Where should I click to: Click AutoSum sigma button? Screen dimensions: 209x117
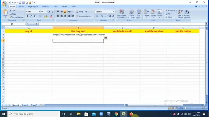coord(170,10)
